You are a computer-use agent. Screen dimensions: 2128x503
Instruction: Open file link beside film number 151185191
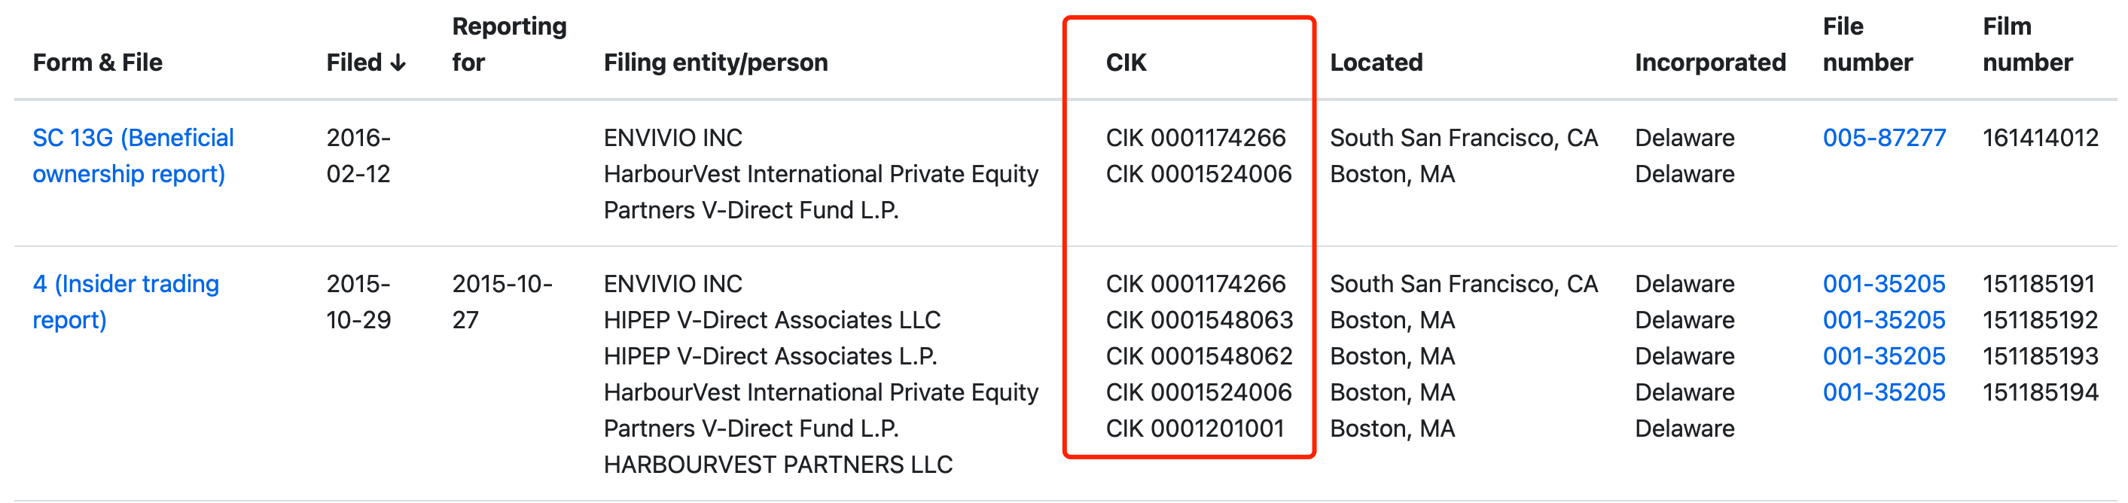coord(1883,284)
